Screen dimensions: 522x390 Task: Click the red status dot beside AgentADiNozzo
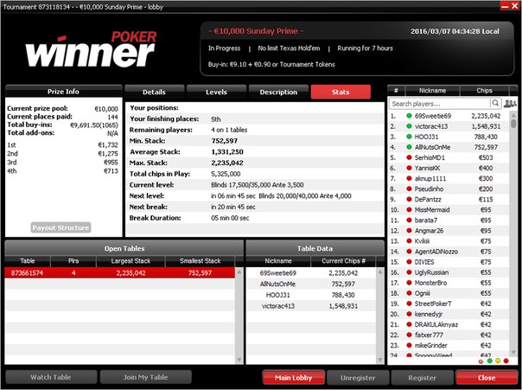409,252
